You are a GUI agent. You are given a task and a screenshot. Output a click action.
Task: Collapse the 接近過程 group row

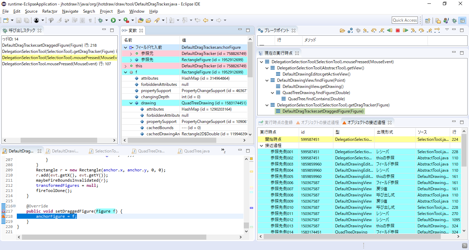tap(262, 146)
